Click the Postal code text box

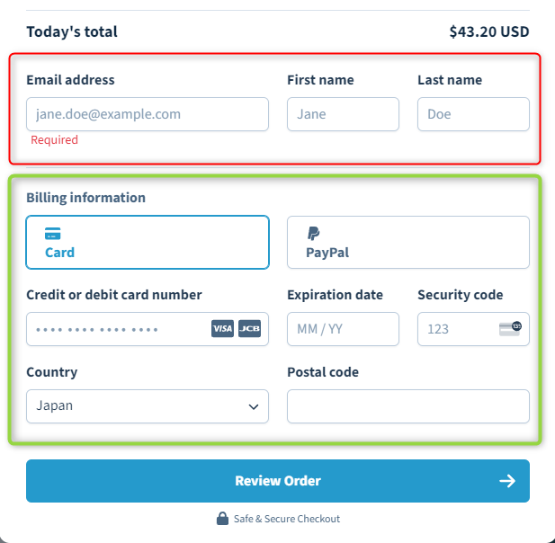[x=407, y=406]
